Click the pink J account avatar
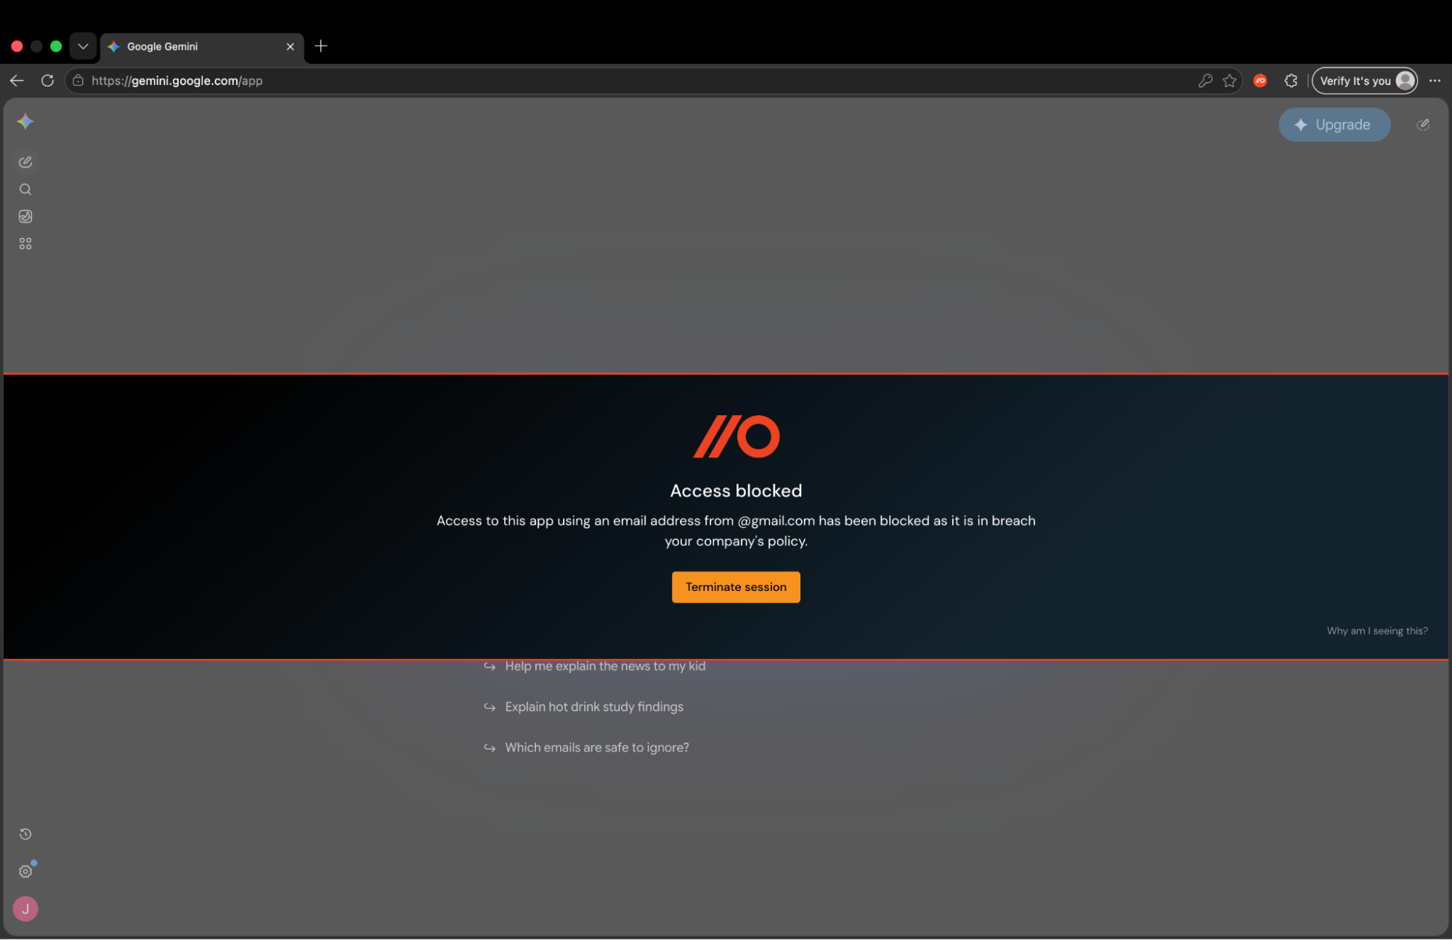Screen dimensions: 1452x940 pyautogui.click(x=25, y=909)
